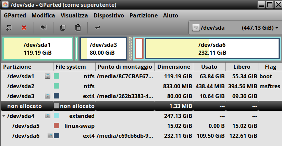Click the key icon in /dev/sda6 row
Image resolution: width=282 pixels, height=146 pixels.
(x=50, y=136)
